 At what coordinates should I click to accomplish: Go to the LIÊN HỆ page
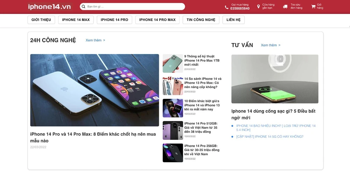233,20
